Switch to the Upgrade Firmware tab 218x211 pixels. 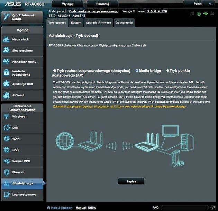(98, 23)
